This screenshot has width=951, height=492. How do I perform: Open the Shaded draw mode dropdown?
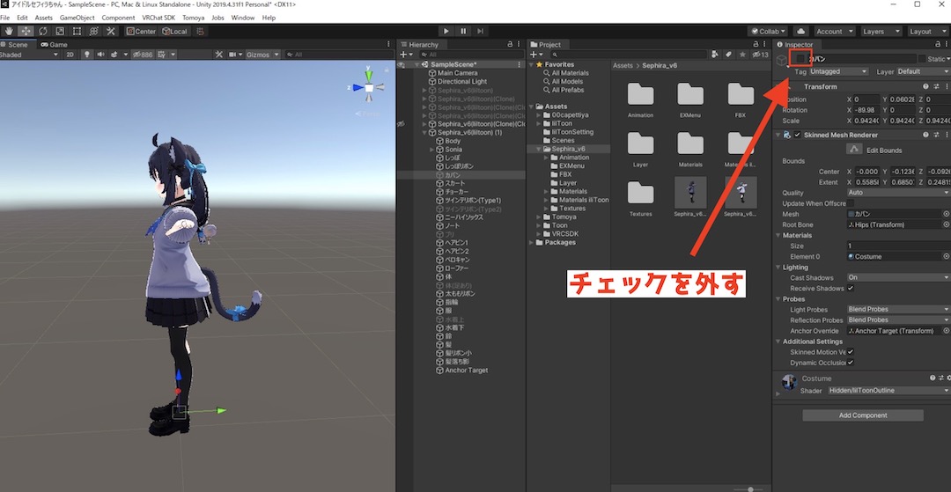tap(29, 55)
